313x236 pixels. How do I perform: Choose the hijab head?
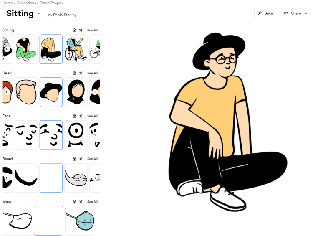76,92
